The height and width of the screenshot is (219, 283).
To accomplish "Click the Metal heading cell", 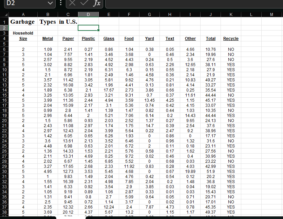I will click(x=48, y=38).
